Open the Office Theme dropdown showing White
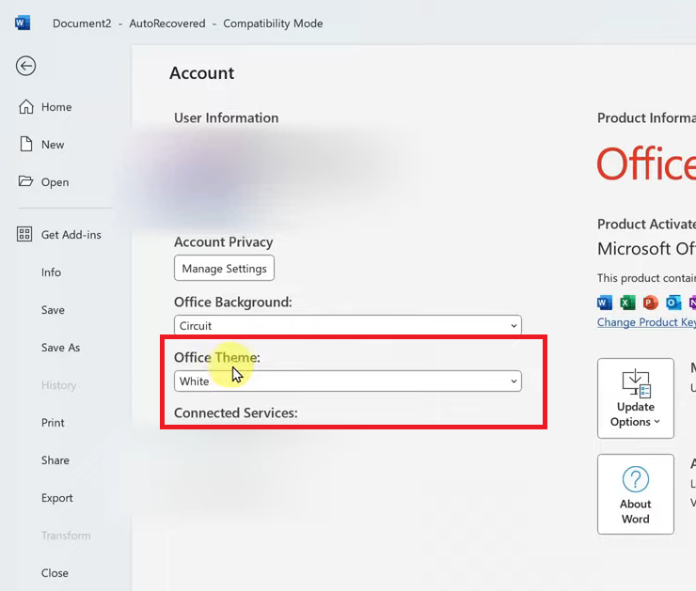The image size is (696, 591). click(348, 381)
